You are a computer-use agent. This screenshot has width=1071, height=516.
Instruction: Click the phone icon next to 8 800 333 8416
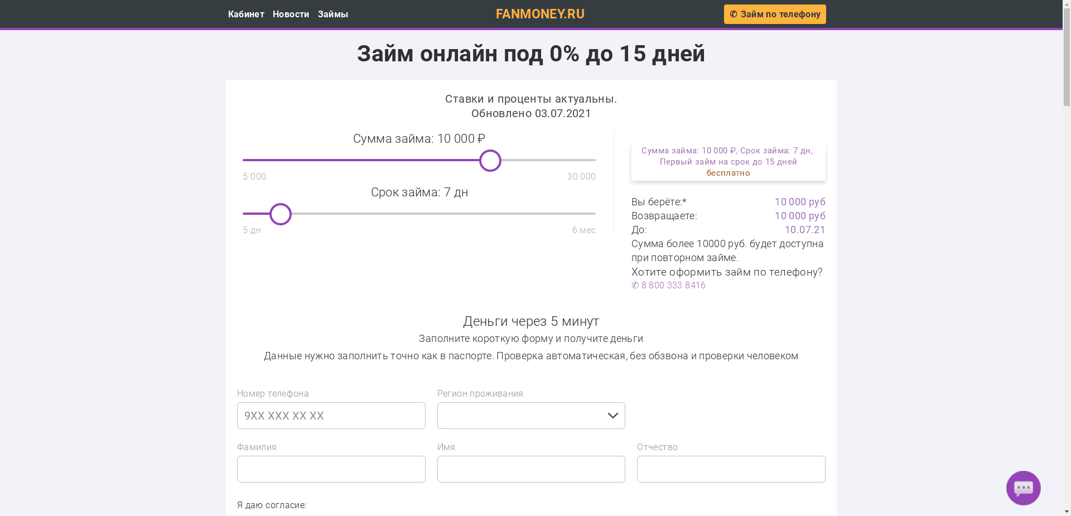(635, 285)
